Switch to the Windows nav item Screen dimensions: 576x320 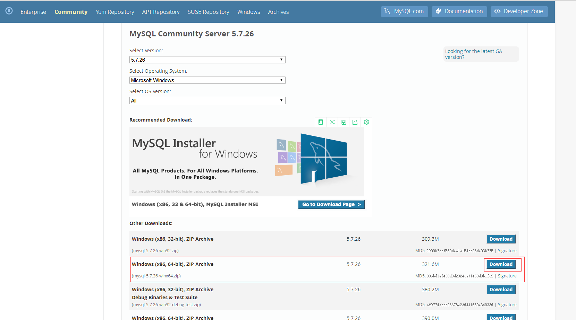[249, 12]
